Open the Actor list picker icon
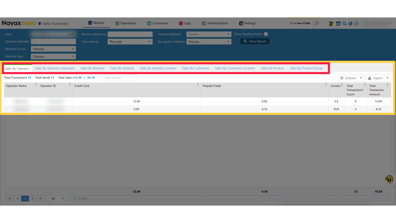The height and width of the screenshot is (223, 396). (x=73, y=34)
